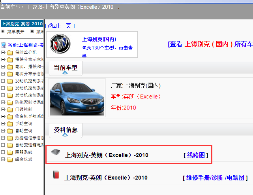
Task: Expand the 照明系统 tree node
Action: click(x=3, y=152)
